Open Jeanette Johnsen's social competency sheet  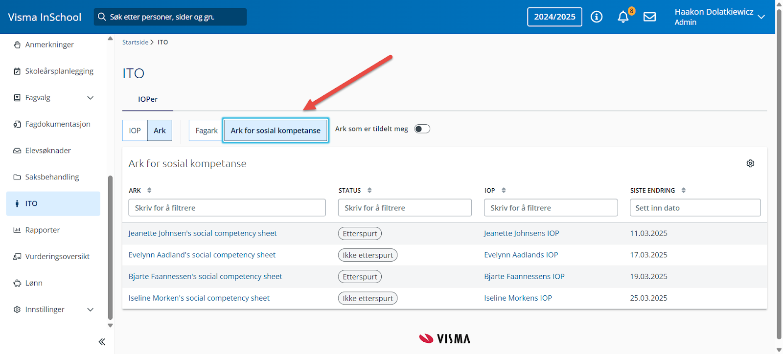203,233
